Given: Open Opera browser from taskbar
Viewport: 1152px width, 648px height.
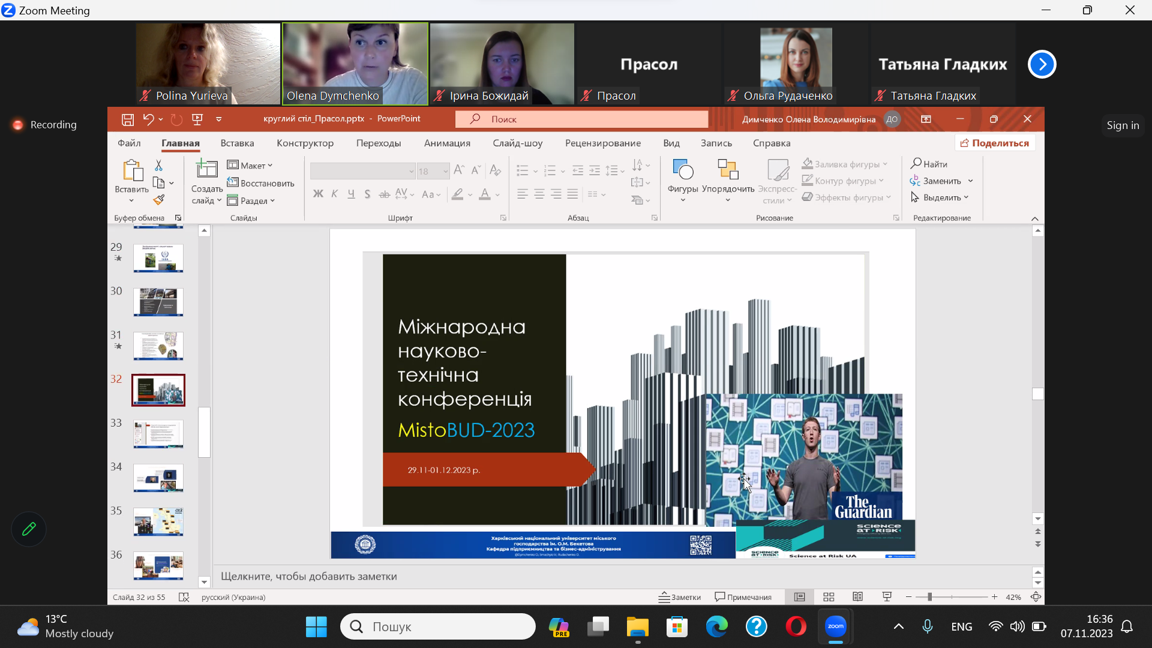Looking at the screenshot, I should tap(796, 627).
